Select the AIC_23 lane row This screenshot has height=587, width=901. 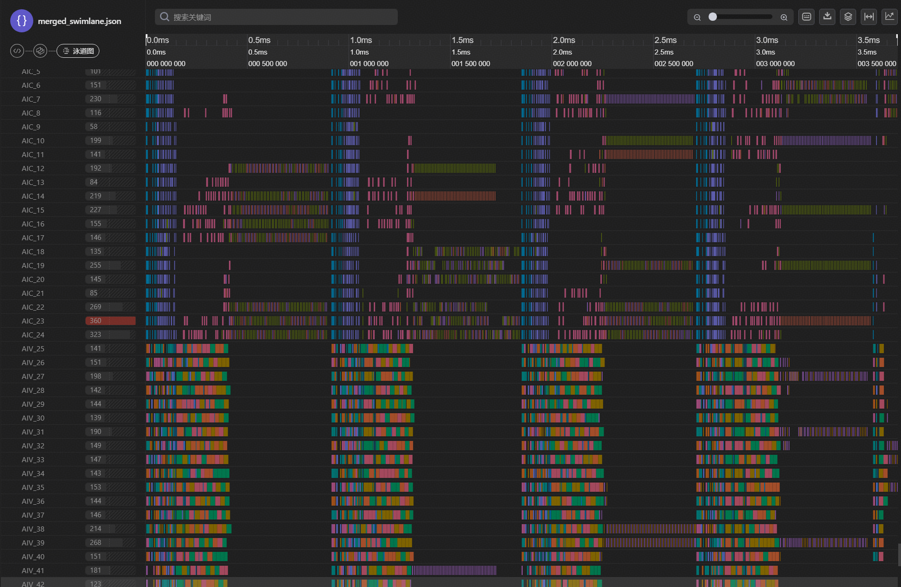33,321
